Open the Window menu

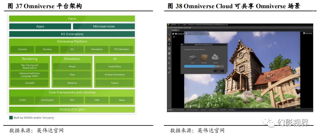[x=180, y=28]
